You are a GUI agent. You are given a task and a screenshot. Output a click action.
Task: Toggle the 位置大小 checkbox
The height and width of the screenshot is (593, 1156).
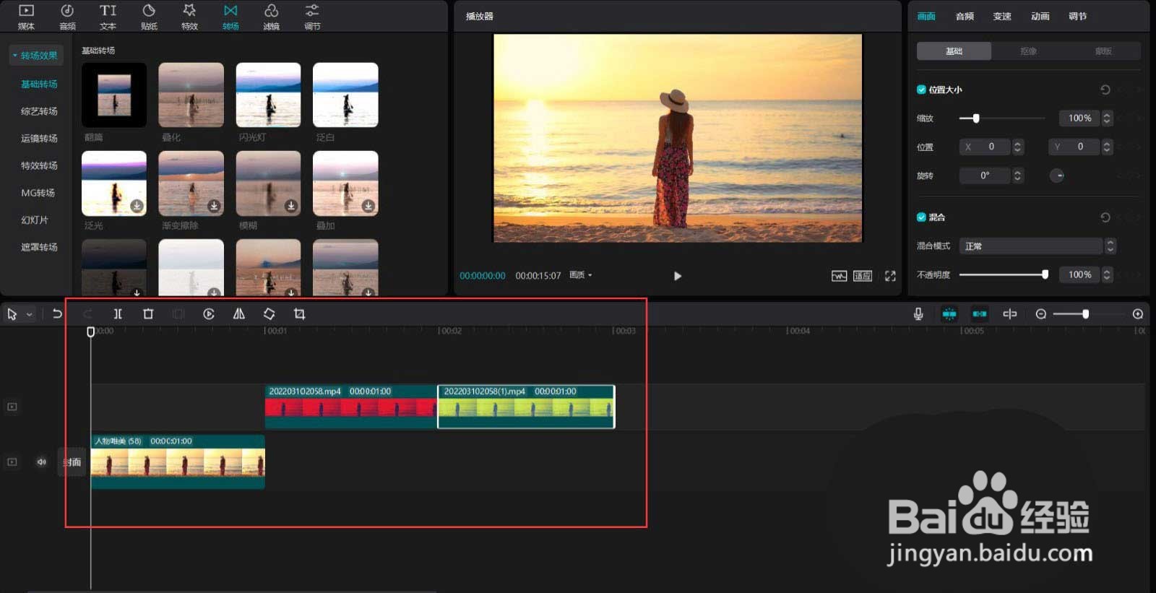click(x=921, y=90)
